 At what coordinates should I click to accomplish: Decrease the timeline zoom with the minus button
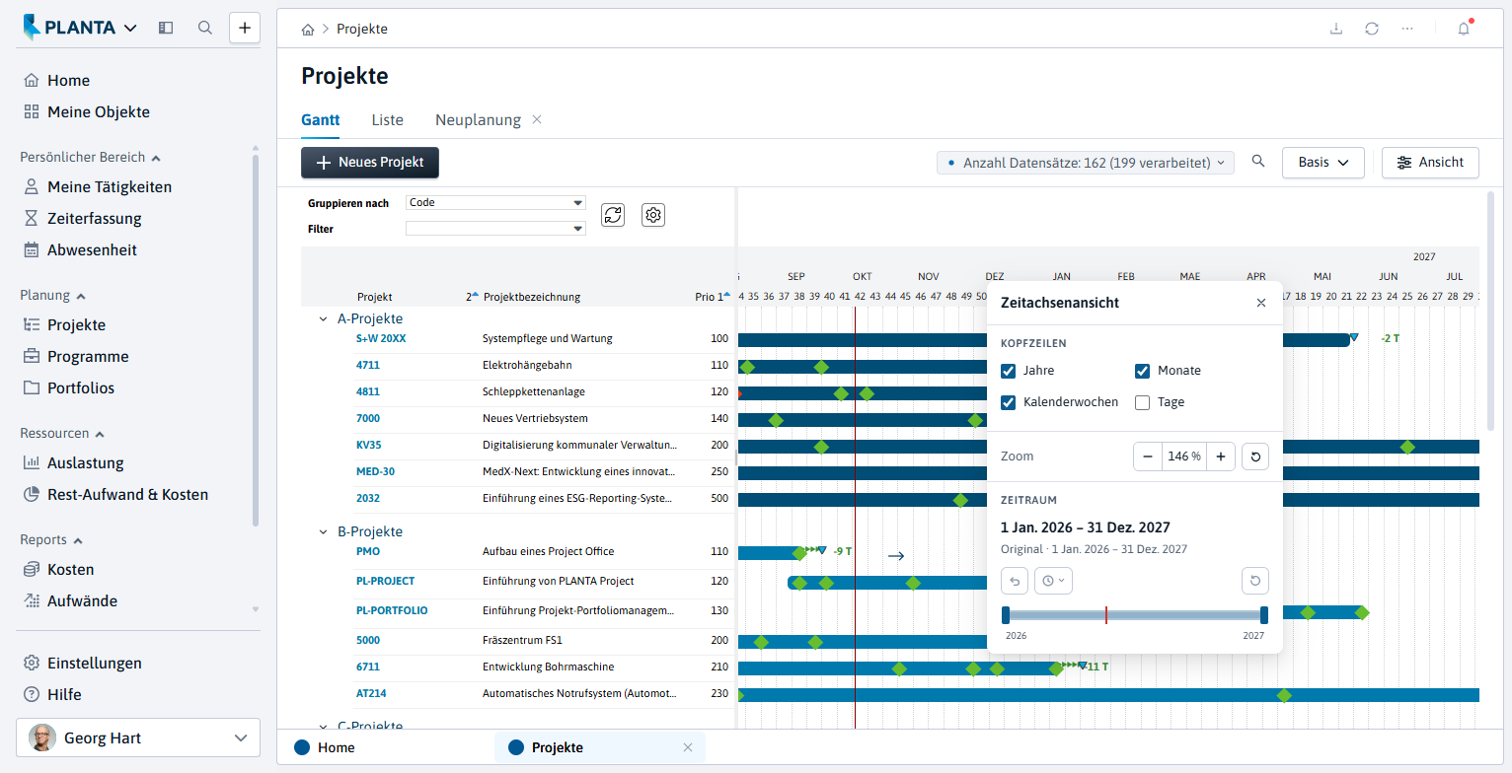(1148, 457)
